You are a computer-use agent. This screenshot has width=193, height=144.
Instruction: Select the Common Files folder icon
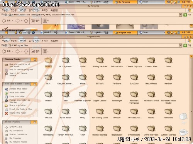(151, 60)
